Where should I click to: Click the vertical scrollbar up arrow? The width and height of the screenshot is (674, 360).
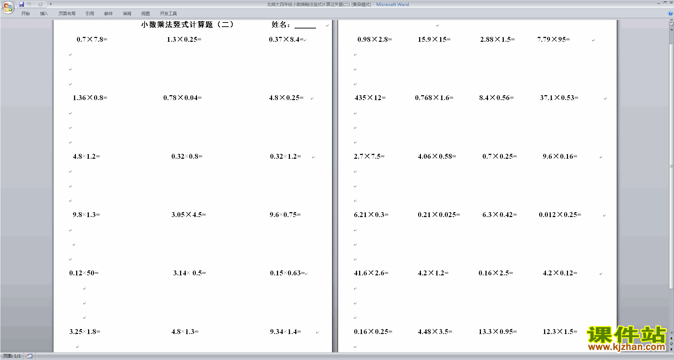tap(671, 30)
